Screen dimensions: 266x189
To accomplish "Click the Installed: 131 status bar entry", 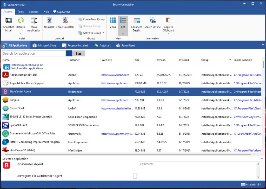I will point(251,184).
